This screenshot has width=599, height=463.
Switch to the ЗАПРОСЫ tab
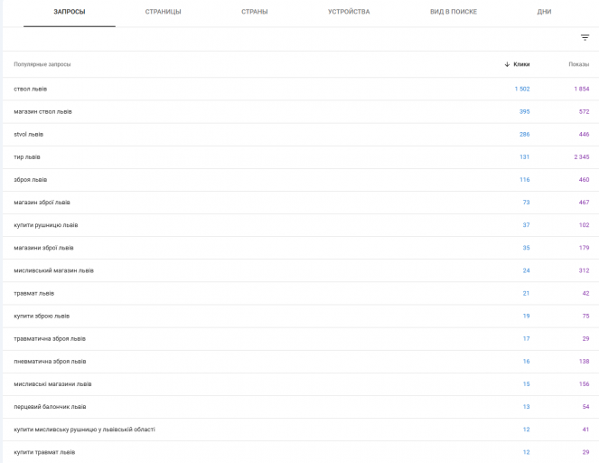pyautogui.click(x=70, y=12)
